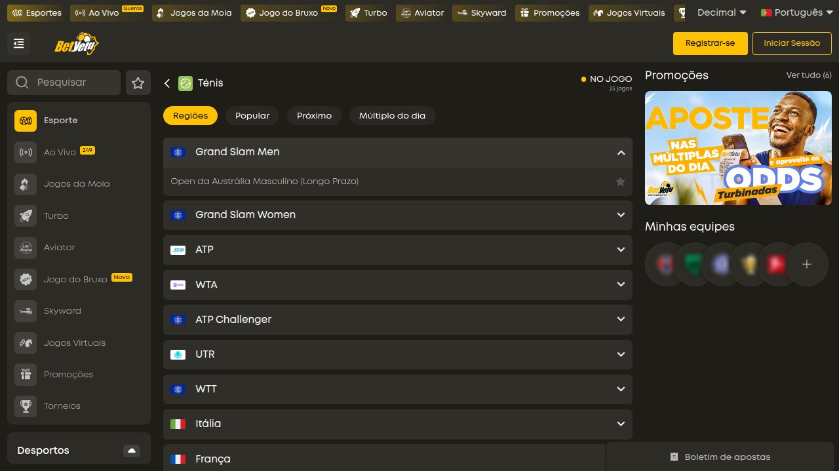Add a team with the plus icon
This screenshot has width=839, height=471.
point(807,264)
